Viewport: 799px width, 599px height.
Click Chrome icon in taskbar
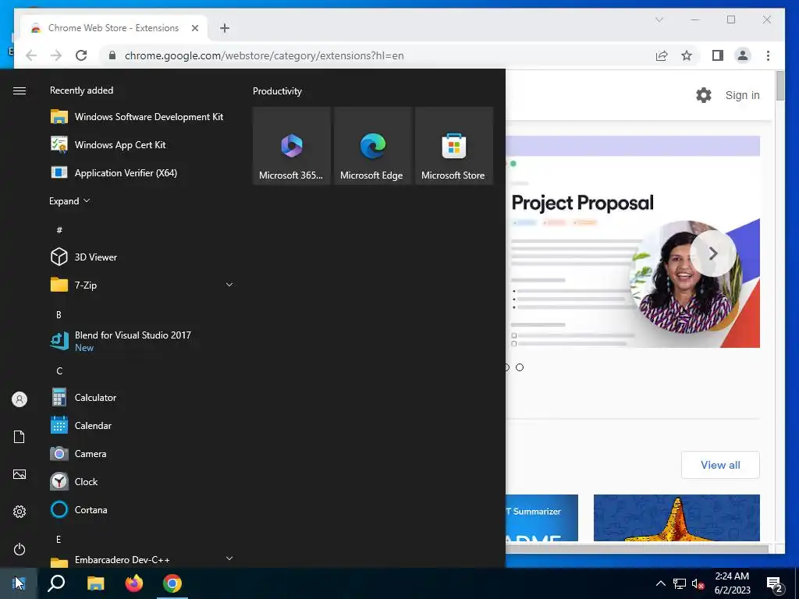(172, 583)
